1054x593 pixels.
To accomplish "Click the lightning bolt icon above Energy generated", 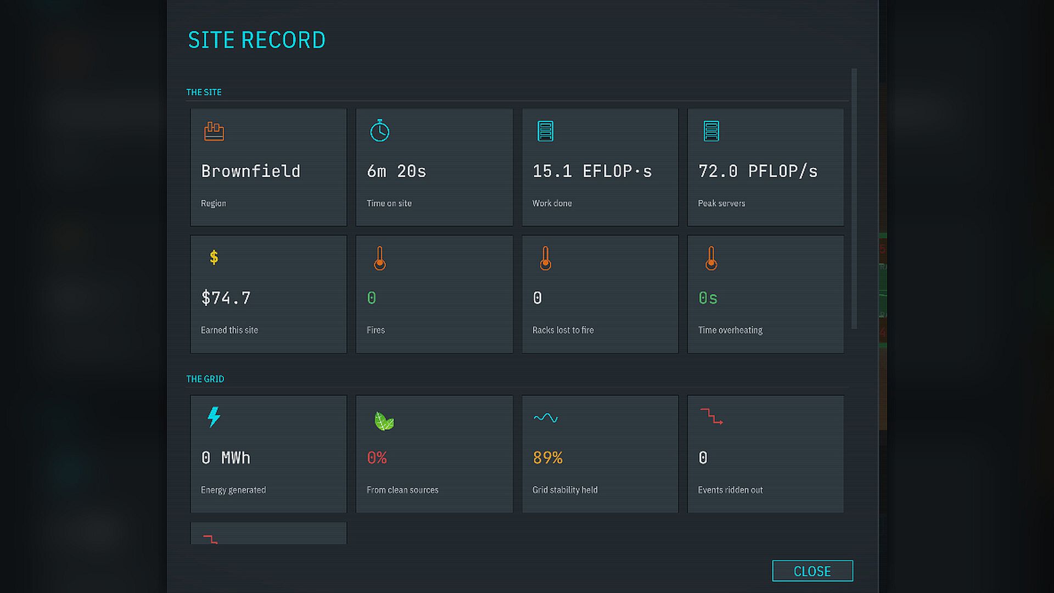I will [214, 417].
